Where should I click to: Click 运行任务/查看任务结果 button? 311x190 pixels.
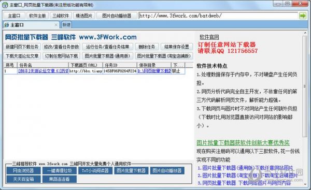(107, 47)
